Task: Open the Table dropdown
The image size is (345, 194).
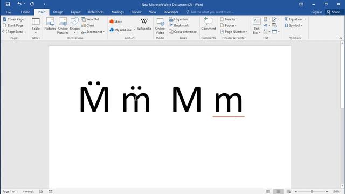Action: pyautogui.click(x=36, y=26)
